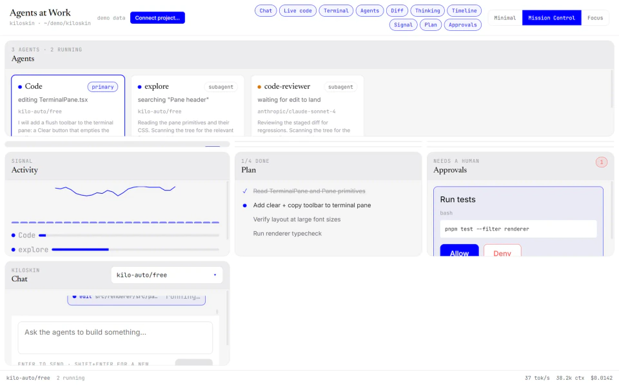Deny the Run tests approval
Image resolution: width=619 pixels, height=385 pixels.
point(502,250)
